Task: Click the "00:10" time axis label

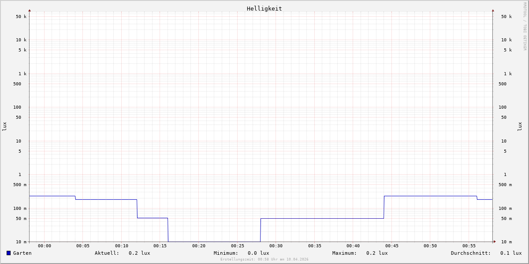Action: pos(122,246)
